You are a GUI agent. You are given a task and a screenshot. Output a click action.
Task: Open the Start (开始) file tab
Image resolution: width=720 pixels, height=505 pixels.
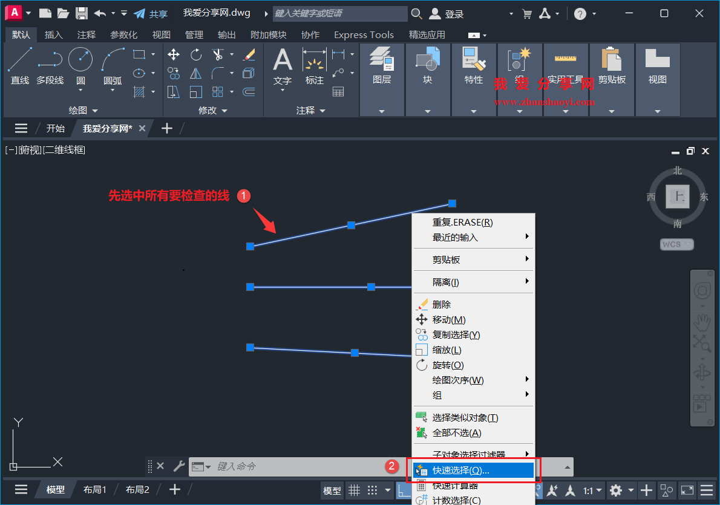coord(56,129)
